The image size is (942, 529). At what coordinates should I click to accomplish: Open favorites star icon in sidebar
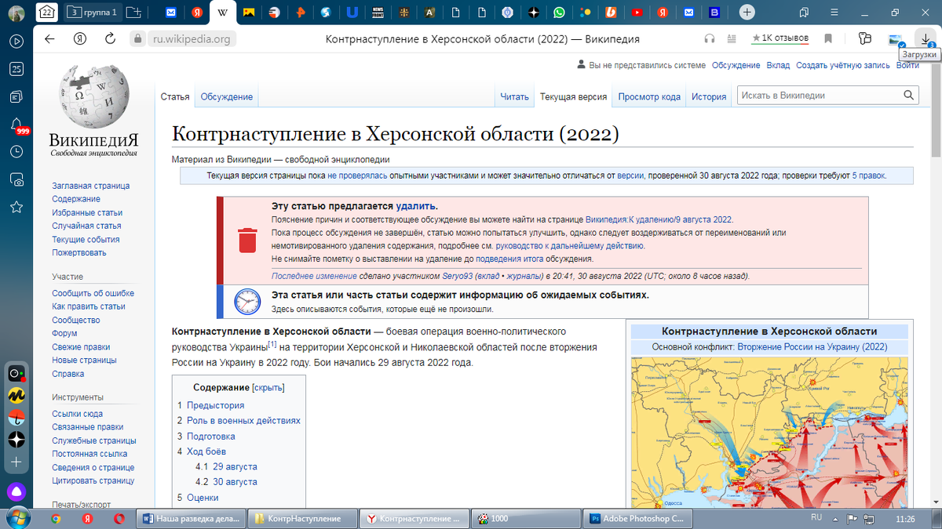[x=16, y=207]
